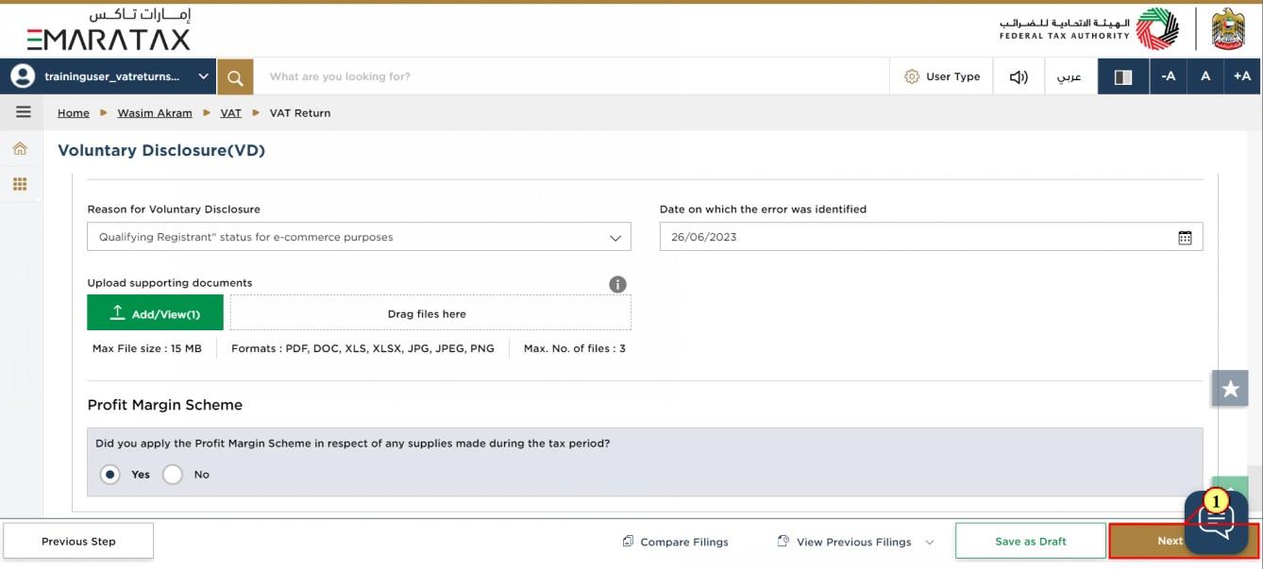1263x569 pixels.
Task: Open calendar icon in error date field
Action: click(x=1185, y=238)
